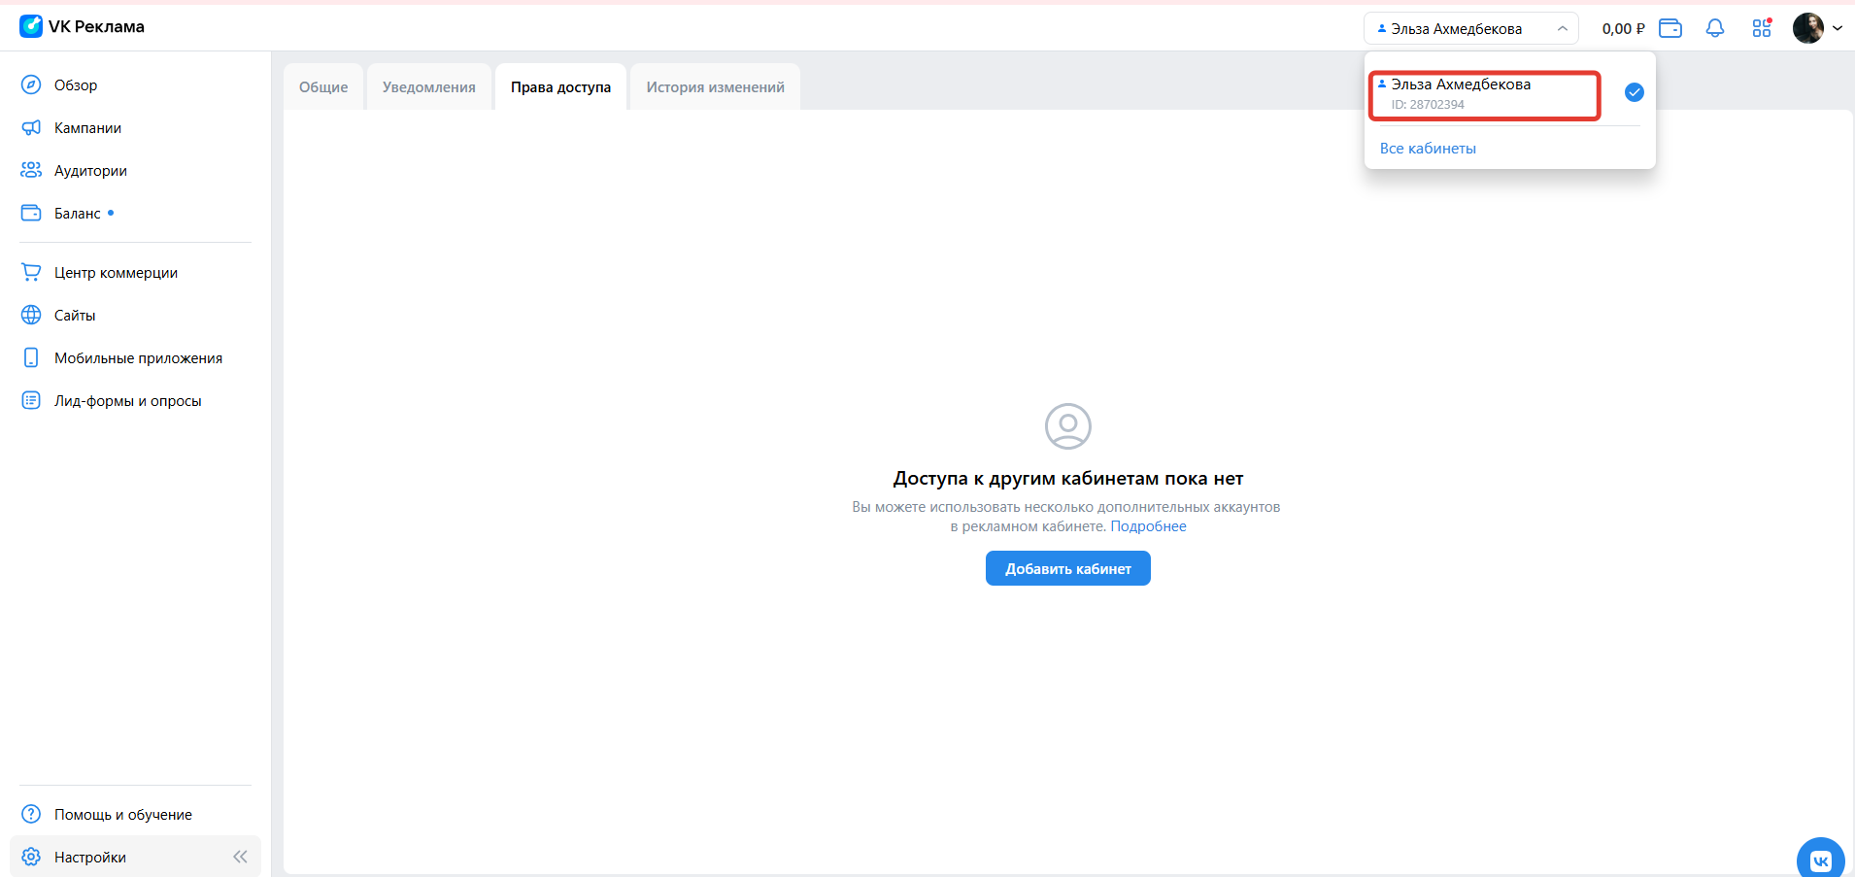The width and height of the screenshot is (1855, 877).
Task: Open Мобильные приложения section
Action: click(137, 357)
